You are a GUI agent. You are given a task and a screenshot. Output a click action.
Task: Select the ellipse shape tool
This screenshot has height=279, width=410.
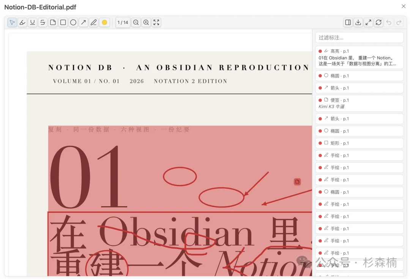click(73, 22)
